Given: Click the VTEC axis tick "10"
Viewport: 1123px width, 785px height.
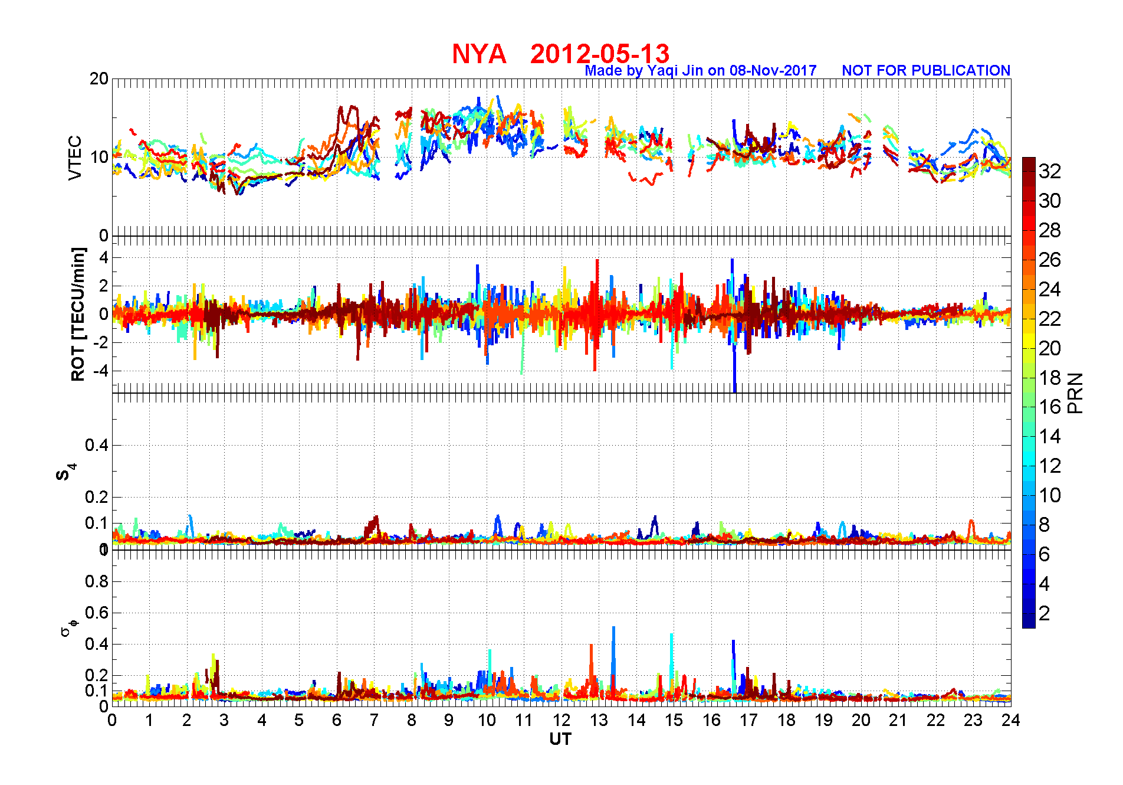Looking at the screenshot, I should tap(99, 157).
